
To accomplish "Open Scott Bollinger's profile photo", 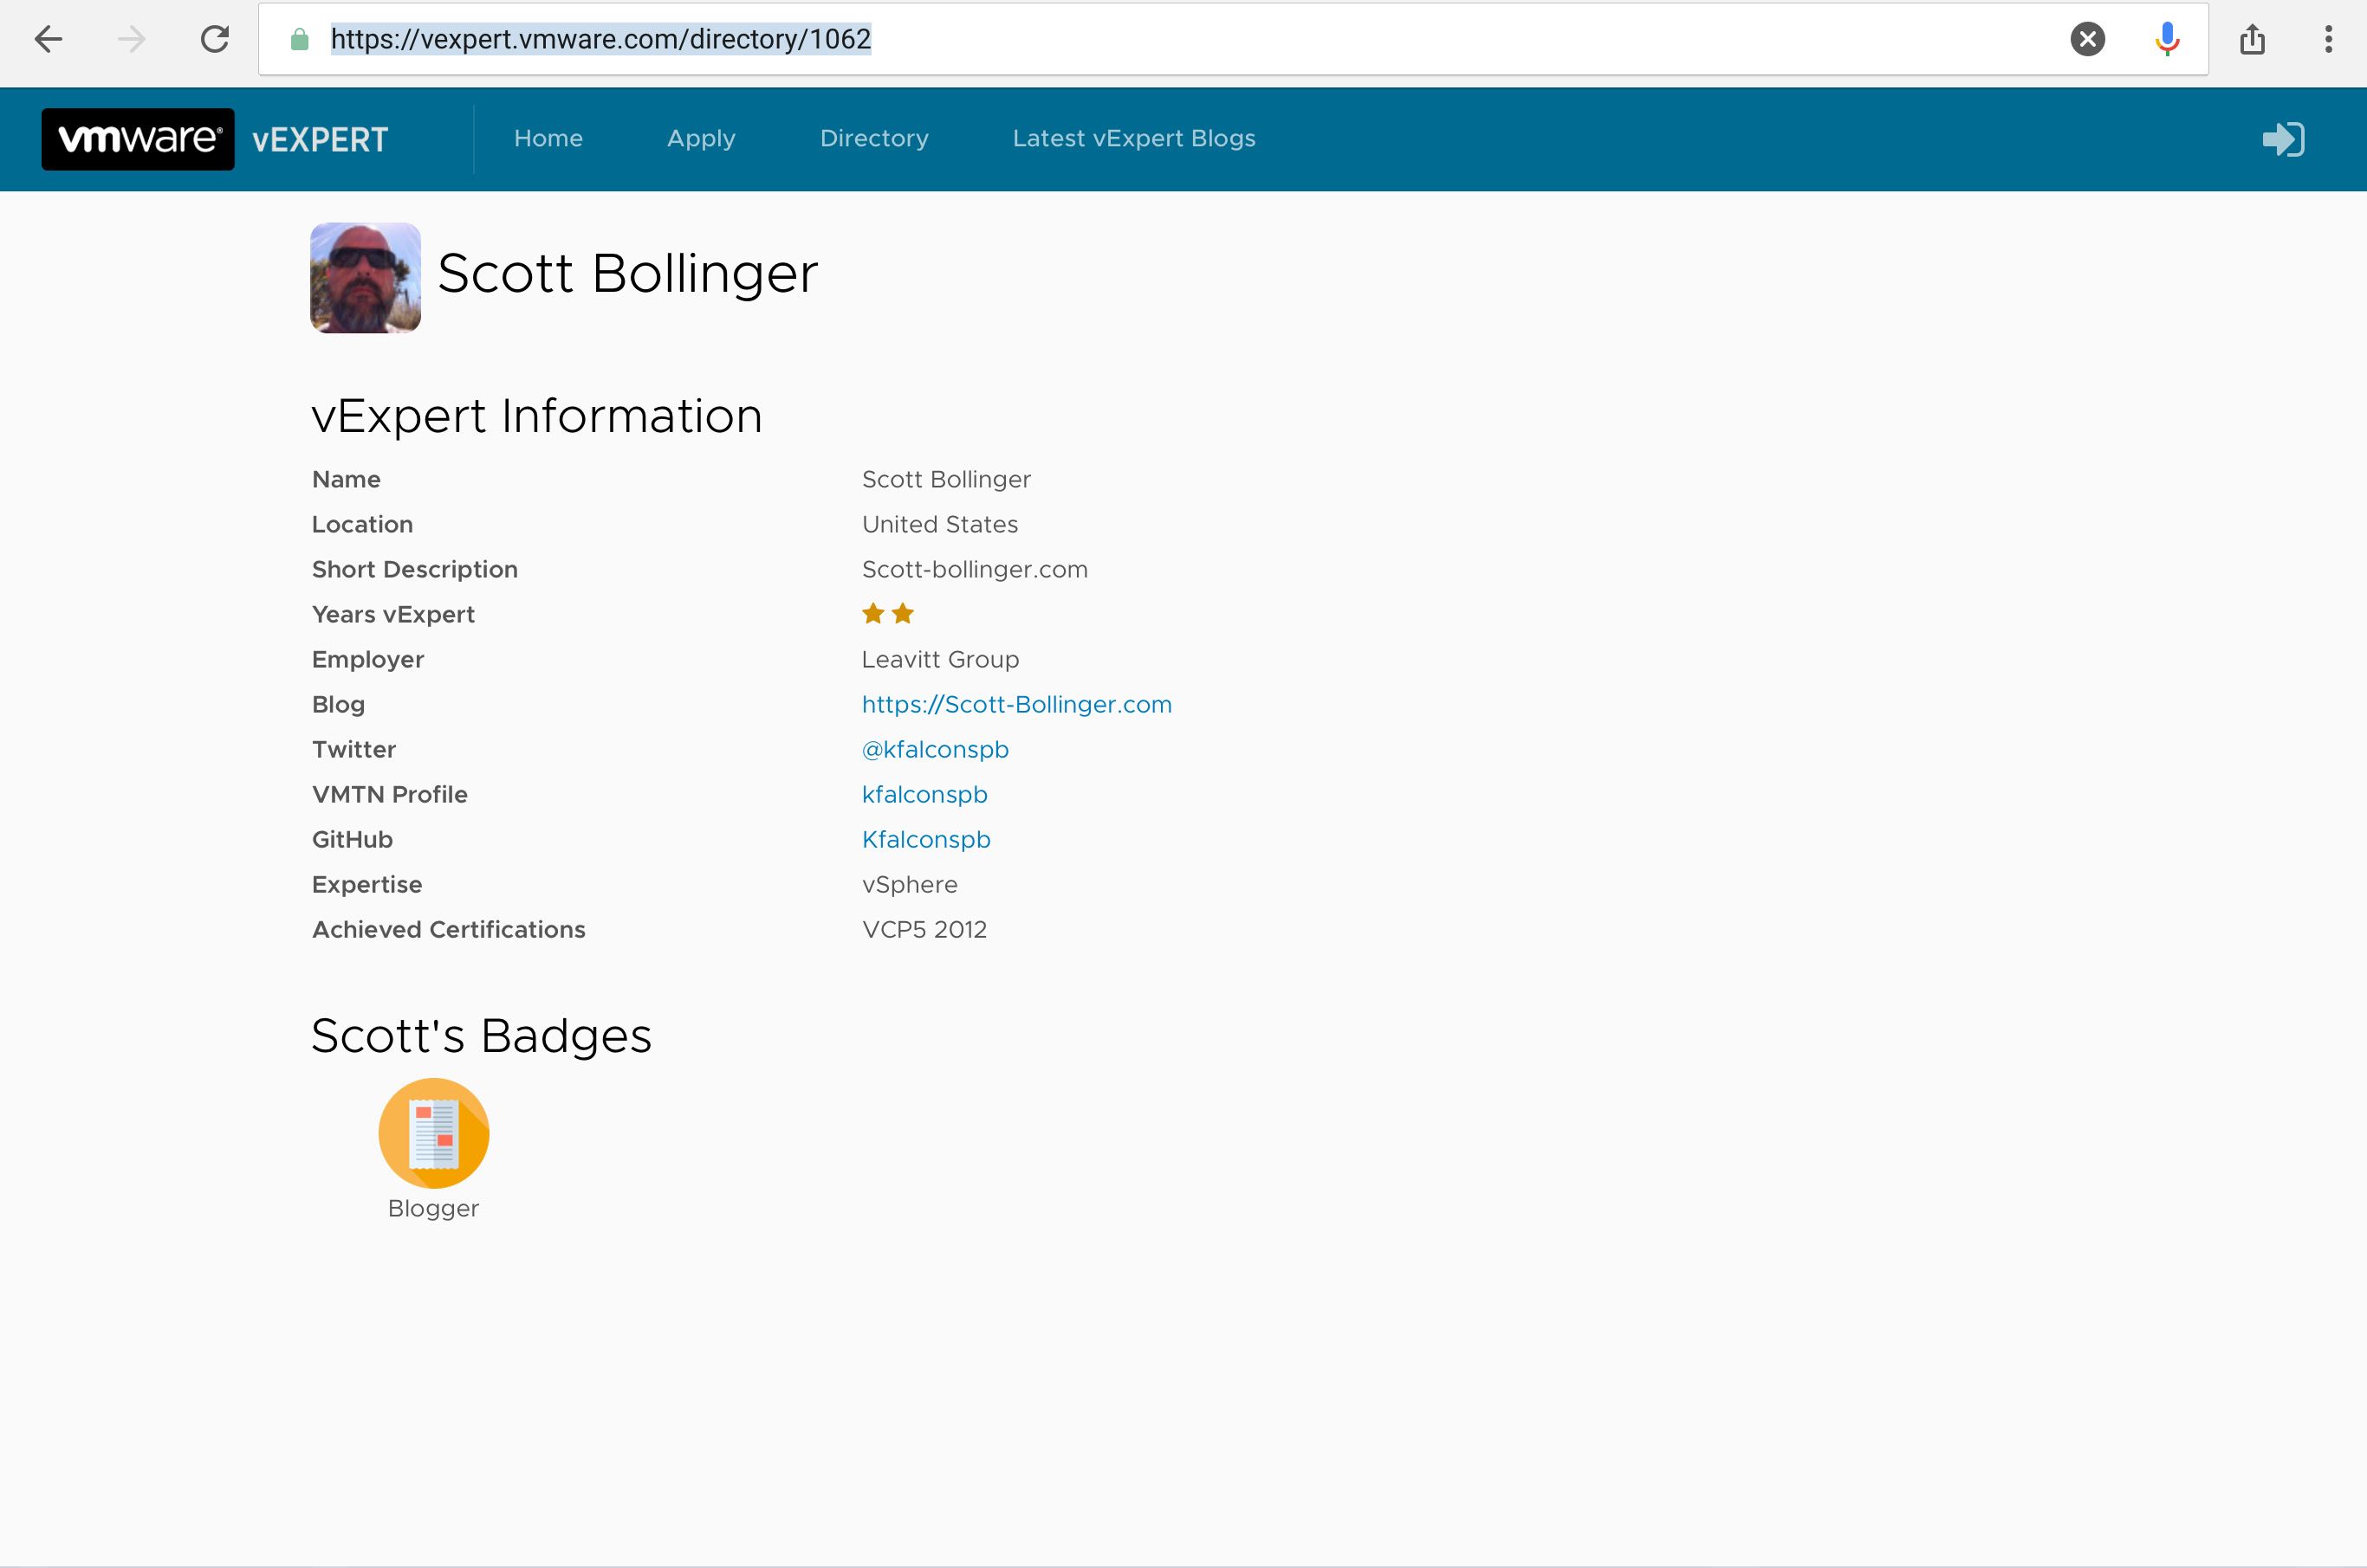I will tap(365, 277).
